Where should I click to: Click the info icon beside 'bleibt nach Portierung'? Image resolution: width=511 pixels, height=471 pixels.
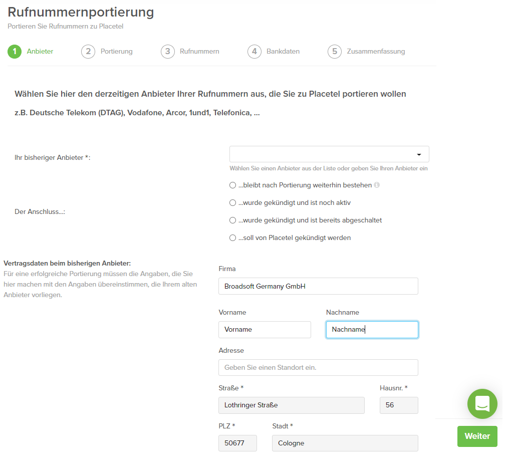[377, 185]
